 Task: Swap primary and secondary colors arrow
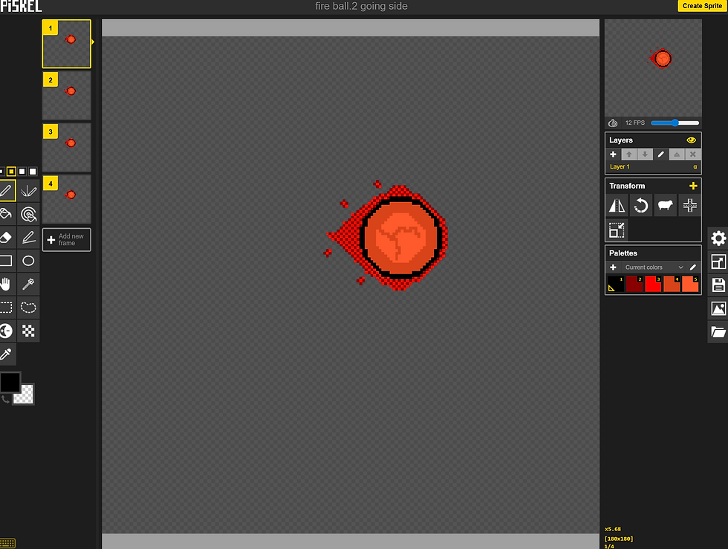coord(5,400)
